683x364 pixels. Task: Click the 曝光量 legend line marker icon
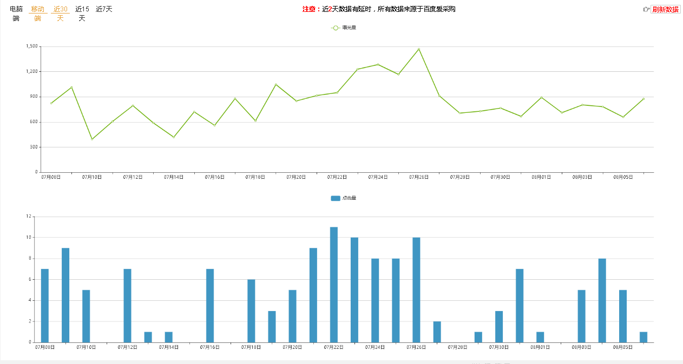(336, 28)
